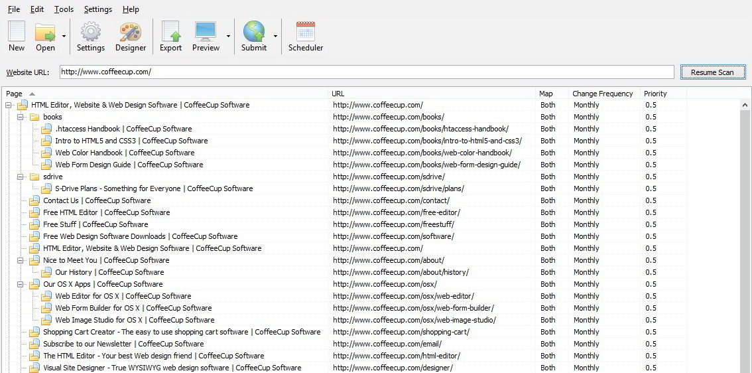The width and height of the screenshot is (752, 373).
Task: Click the Website URL input field
Action: (x=367, y=72)
